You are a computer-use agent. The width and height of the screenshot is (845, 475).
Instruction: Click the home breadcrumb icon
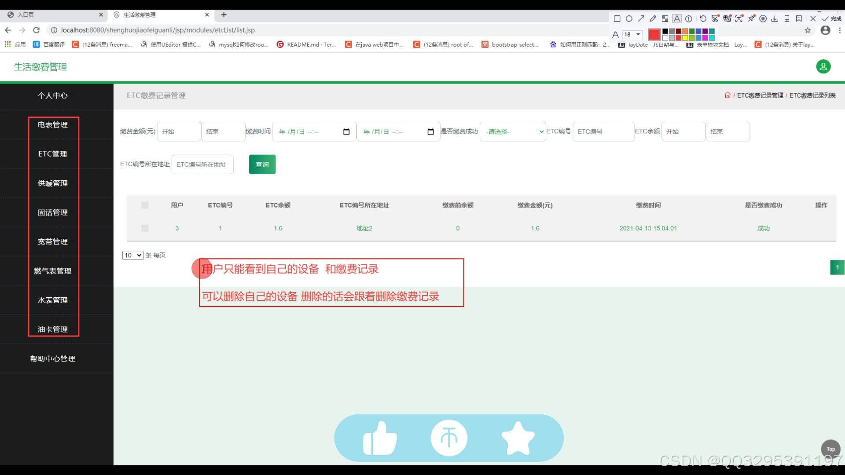pyautogui.click(x=727, y=95)
